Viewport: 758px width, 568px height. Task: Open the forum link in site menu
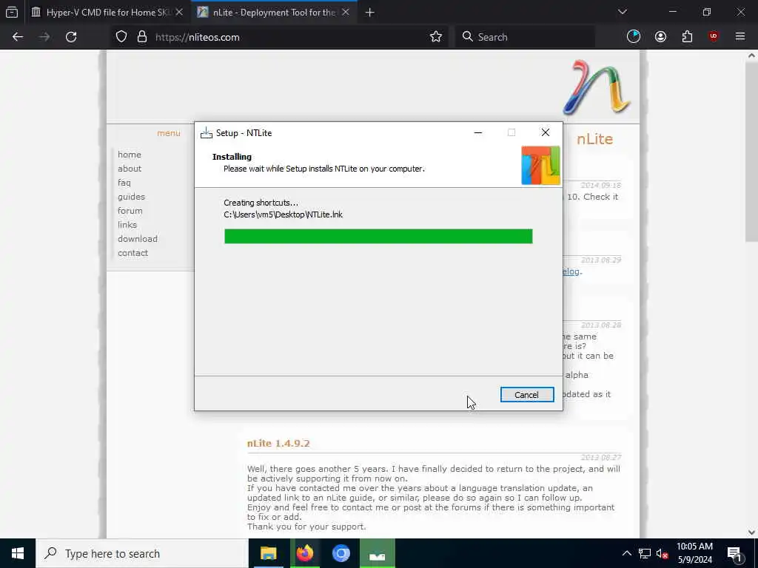coord(130,211)
